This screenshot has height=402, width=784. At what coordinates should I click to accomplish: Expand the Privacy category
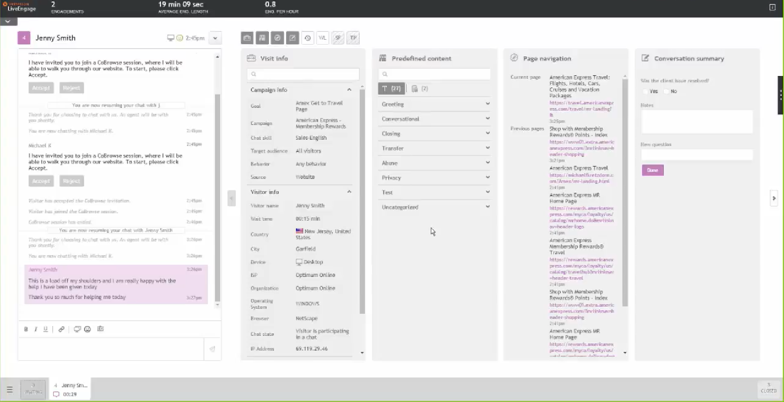pos(435,178)
